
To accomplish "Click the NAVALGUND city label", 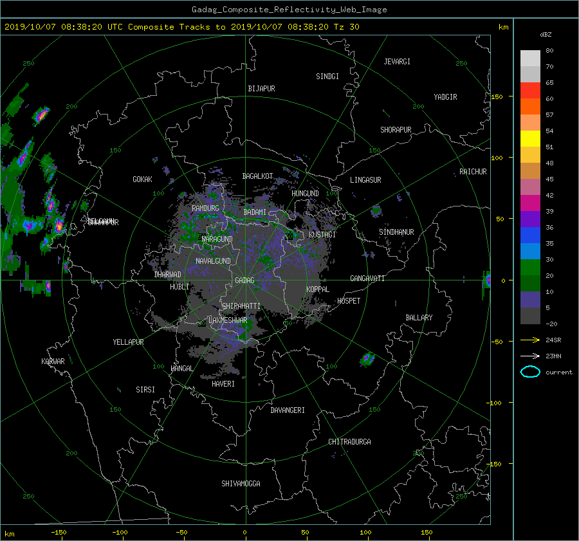I will pyautogui.click(x=213, y=261).
